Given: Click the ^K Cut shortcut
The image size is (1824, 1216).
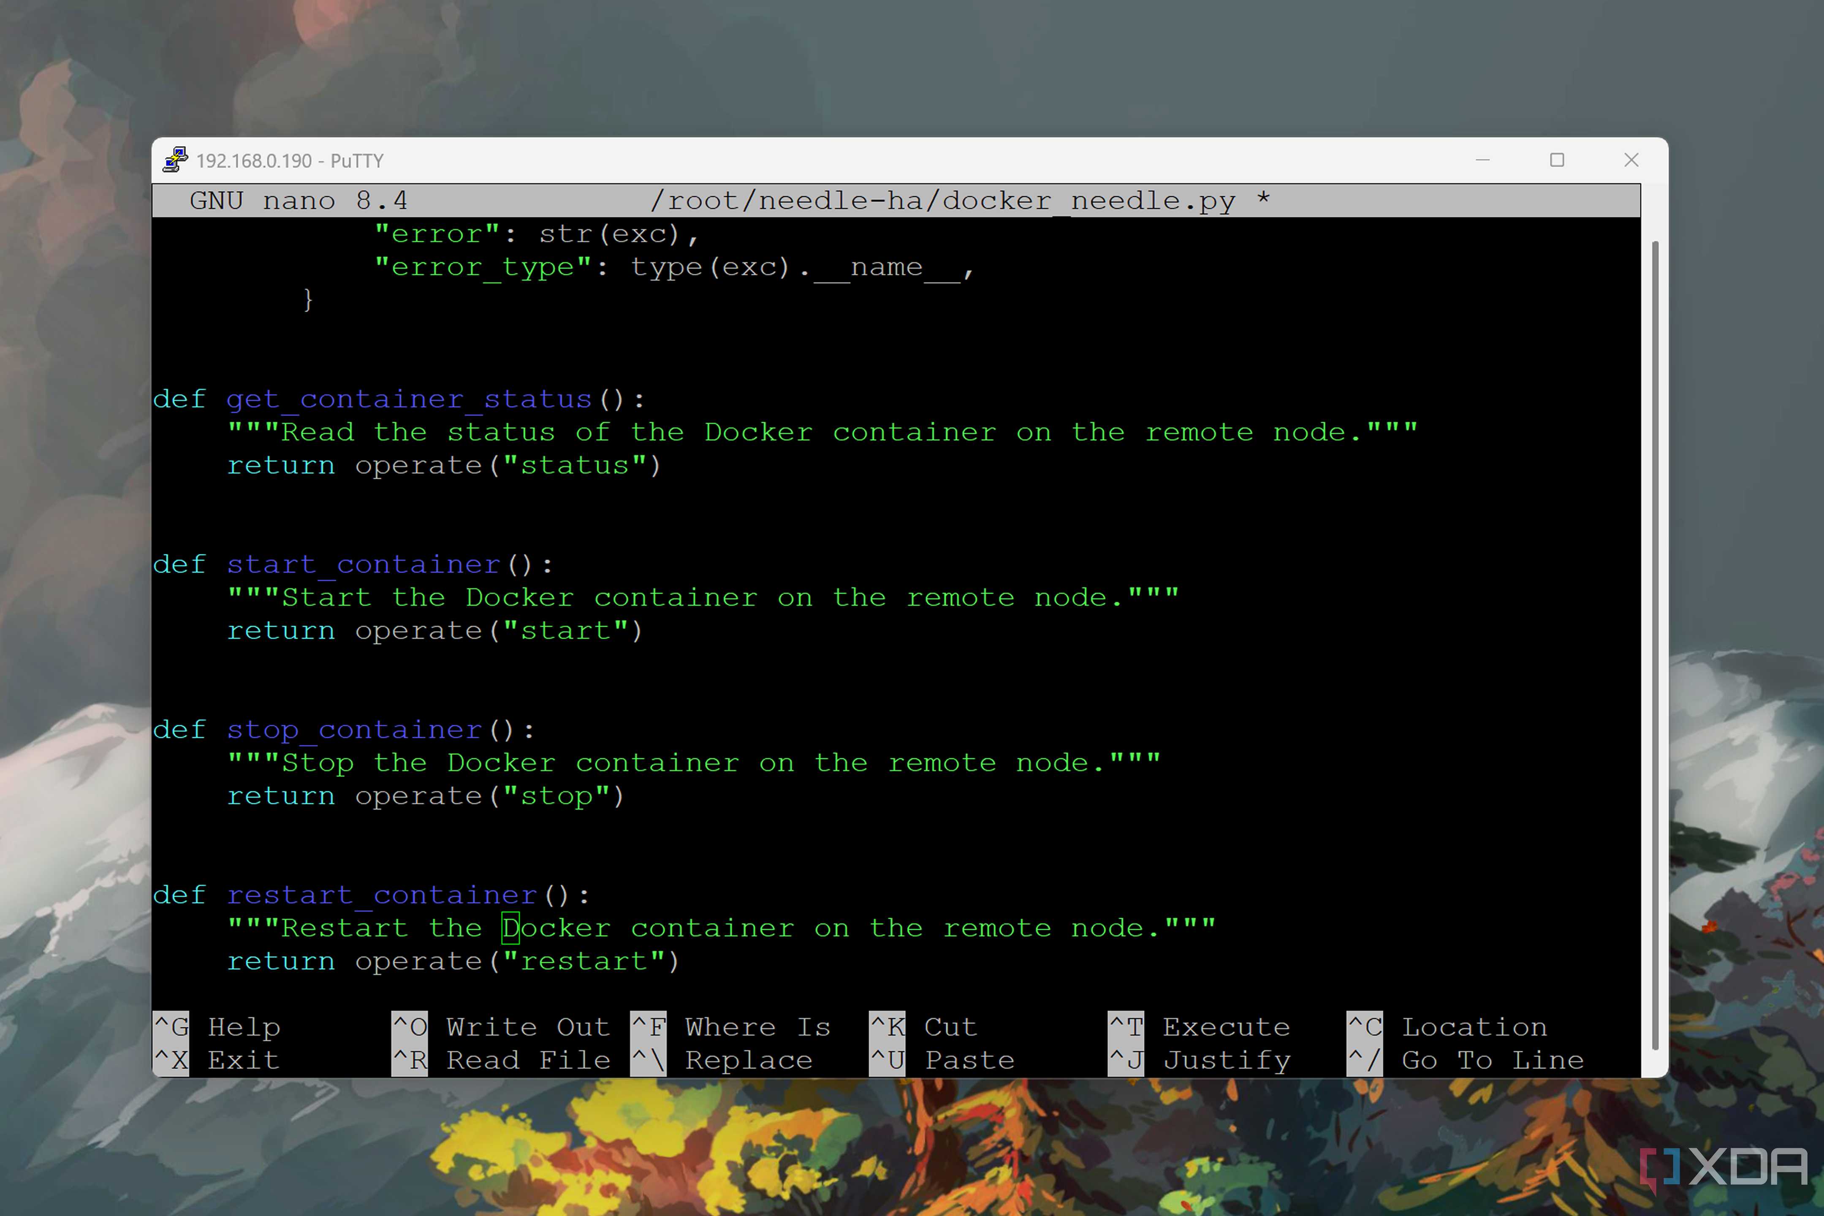Looking at the screenshot, I should 923,1027.
